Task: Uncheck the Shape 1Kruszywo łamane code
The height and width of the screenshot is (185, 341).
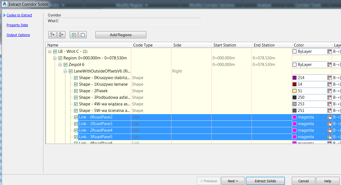Action: tap(76, 84)
